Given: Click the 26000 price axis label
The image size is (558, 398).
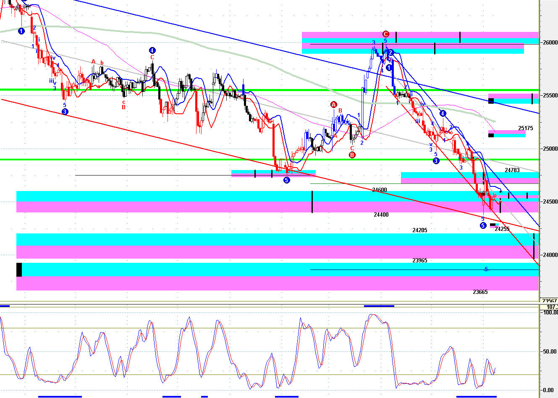Looking at the screenshot, I should click(x=550, y=42).
